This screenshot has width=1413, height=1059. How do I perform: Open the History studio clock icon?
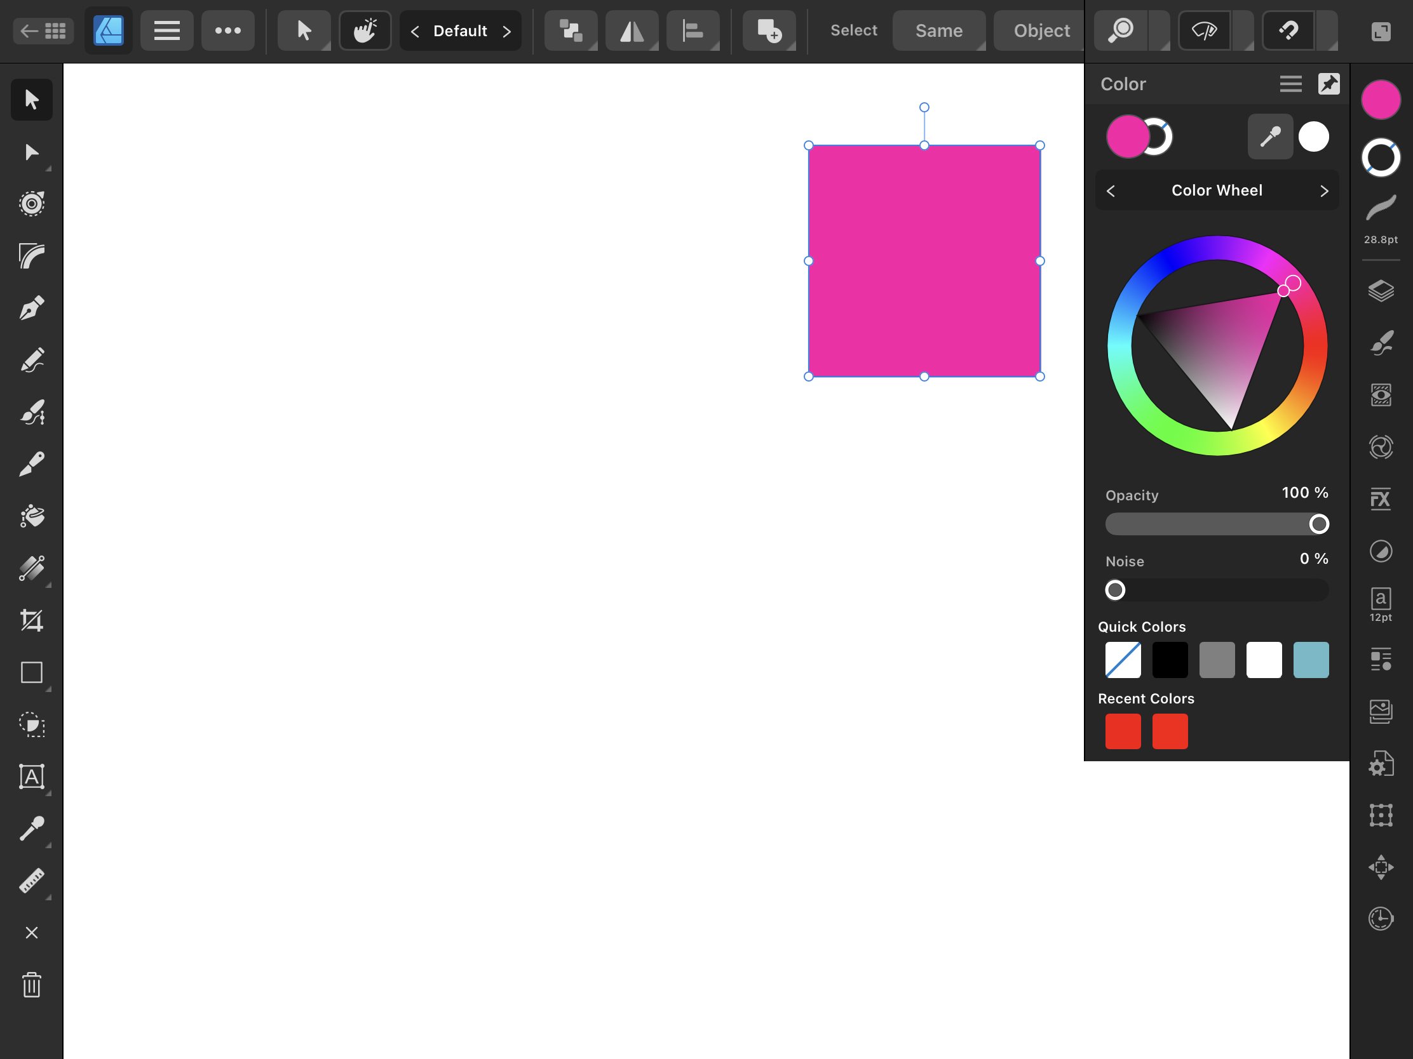point(1381,919)
